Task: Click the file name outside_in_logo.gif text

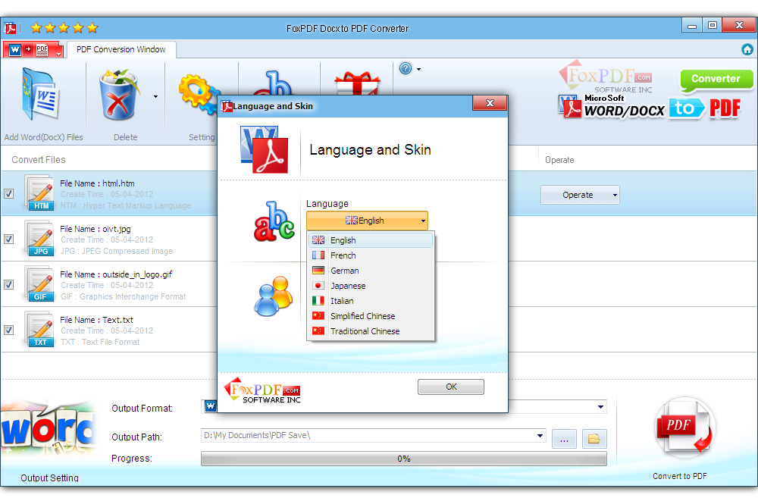Action: click(116, 274)
